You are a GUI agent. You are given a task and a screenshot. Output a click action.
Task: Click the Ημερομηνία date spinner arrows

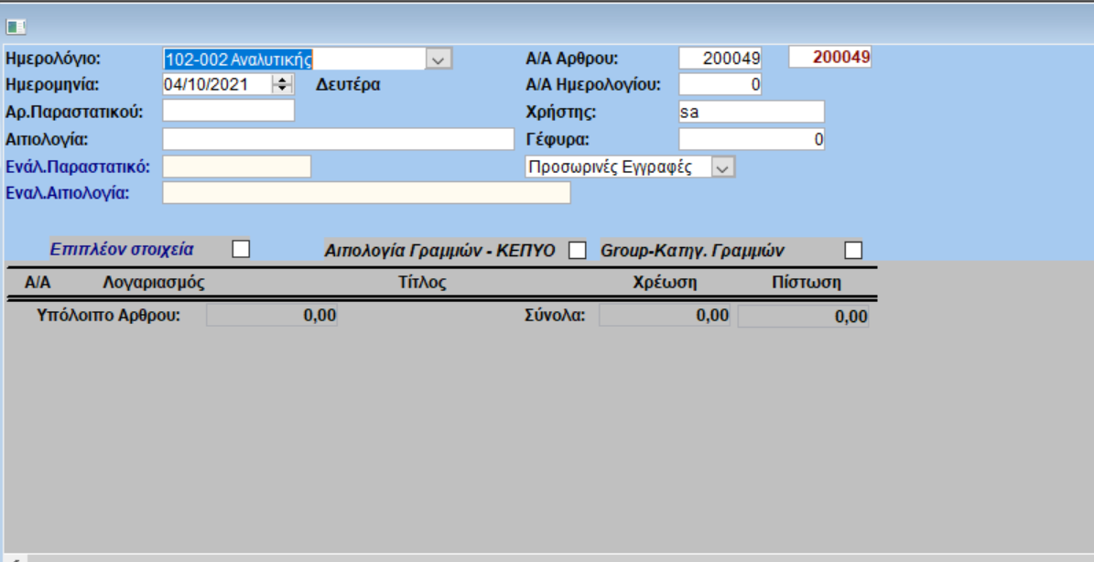click(x=282, y=84)
